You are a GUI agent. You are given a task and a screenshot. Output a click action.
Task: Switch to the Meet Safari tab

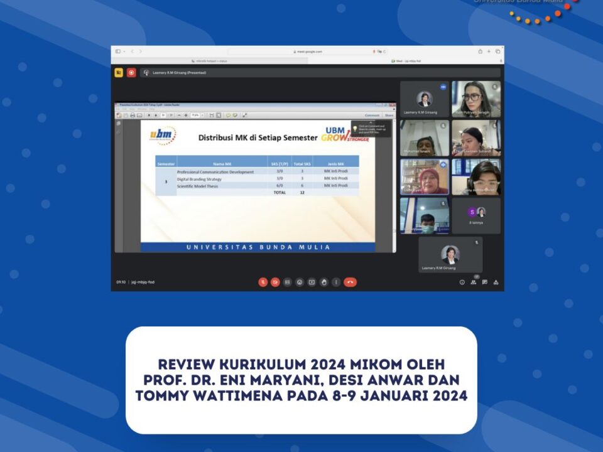406,61
